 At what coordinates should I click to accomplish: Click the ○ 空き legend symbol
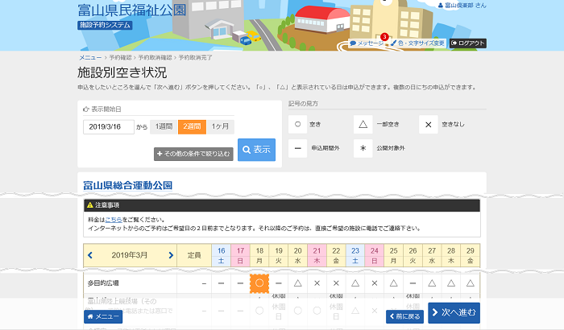297,125
